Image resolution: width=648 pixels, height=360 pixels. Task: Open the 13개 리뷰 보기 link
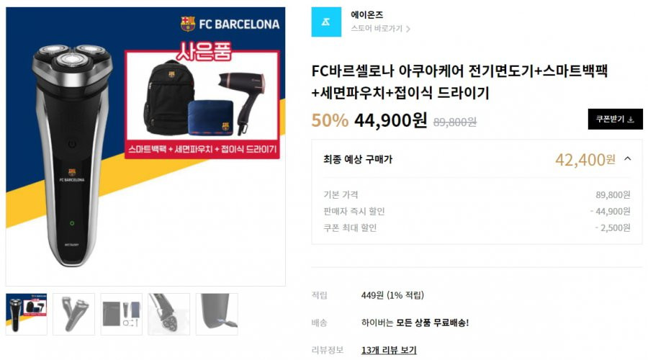click(x=389, y=350)
